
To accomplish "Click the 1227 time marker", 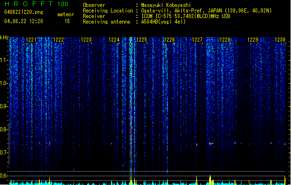I will (197, 40).
